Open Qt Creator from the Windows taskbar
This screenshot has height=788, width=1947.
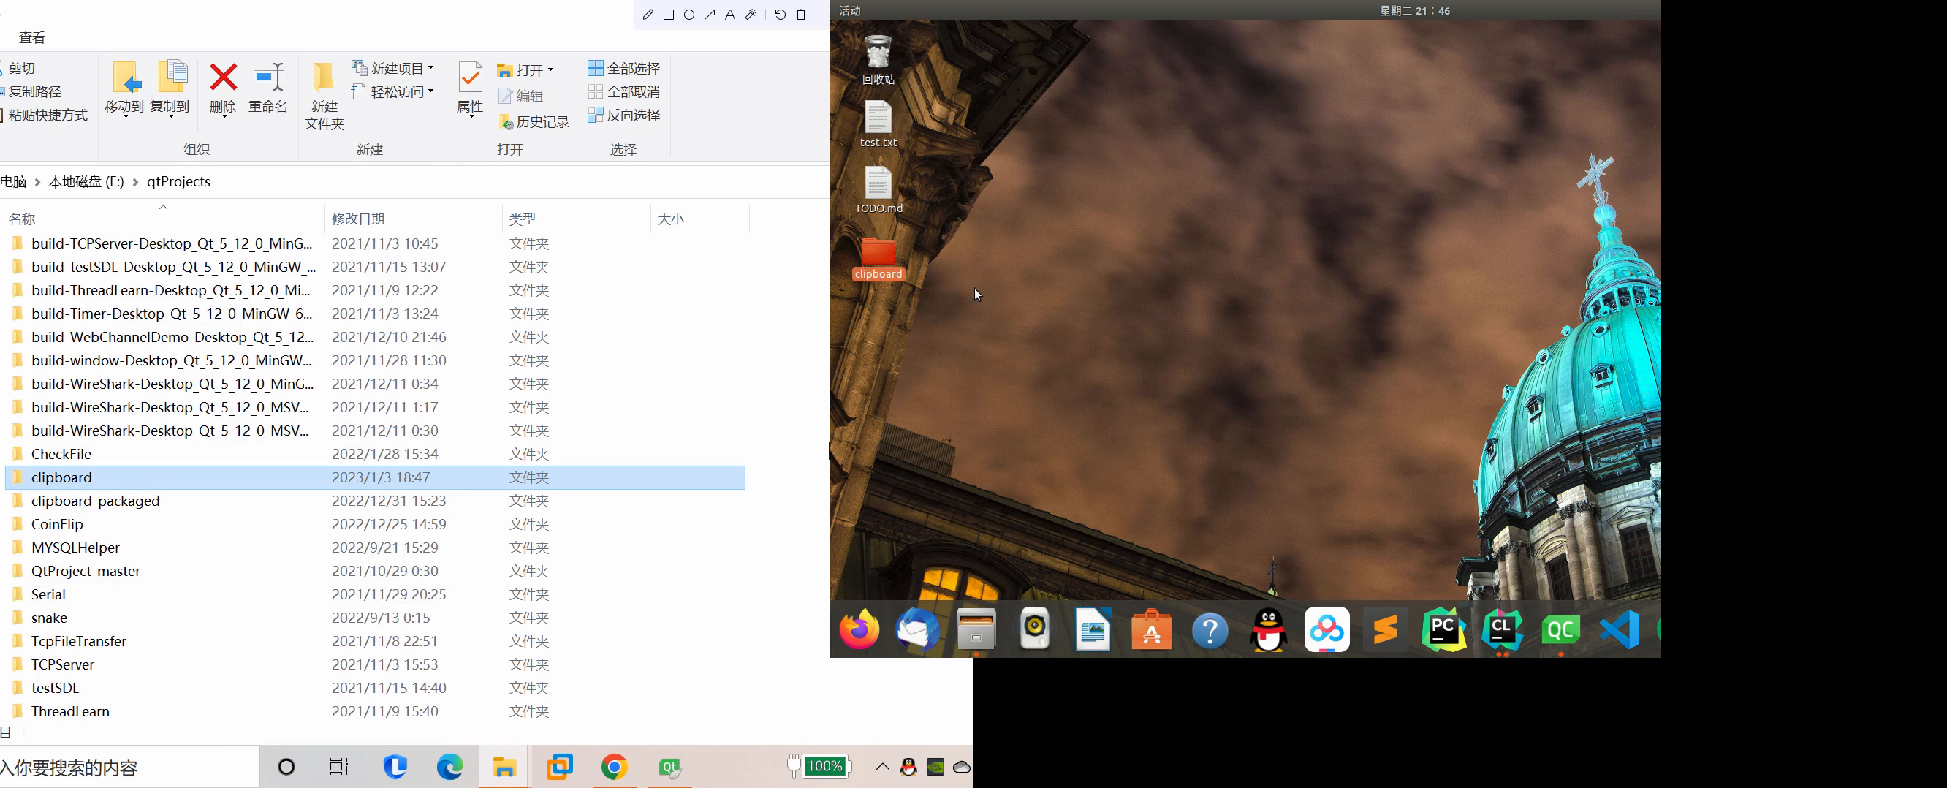(669, 767)
